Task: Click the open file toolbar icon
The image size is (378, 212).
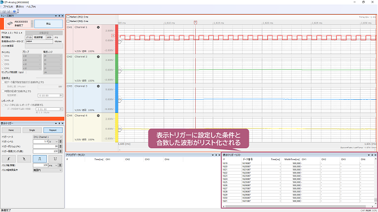Action: point(5,11)
